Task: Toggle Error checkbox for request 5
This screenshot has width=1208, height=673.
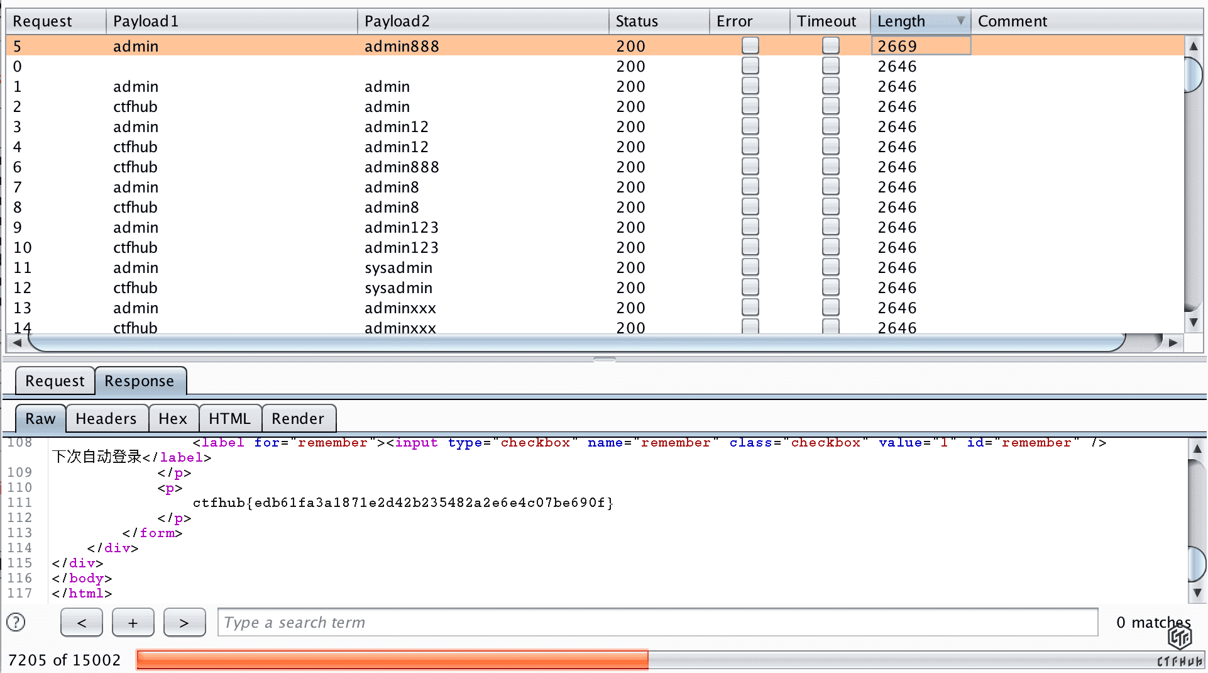Action: coord(750,46)
